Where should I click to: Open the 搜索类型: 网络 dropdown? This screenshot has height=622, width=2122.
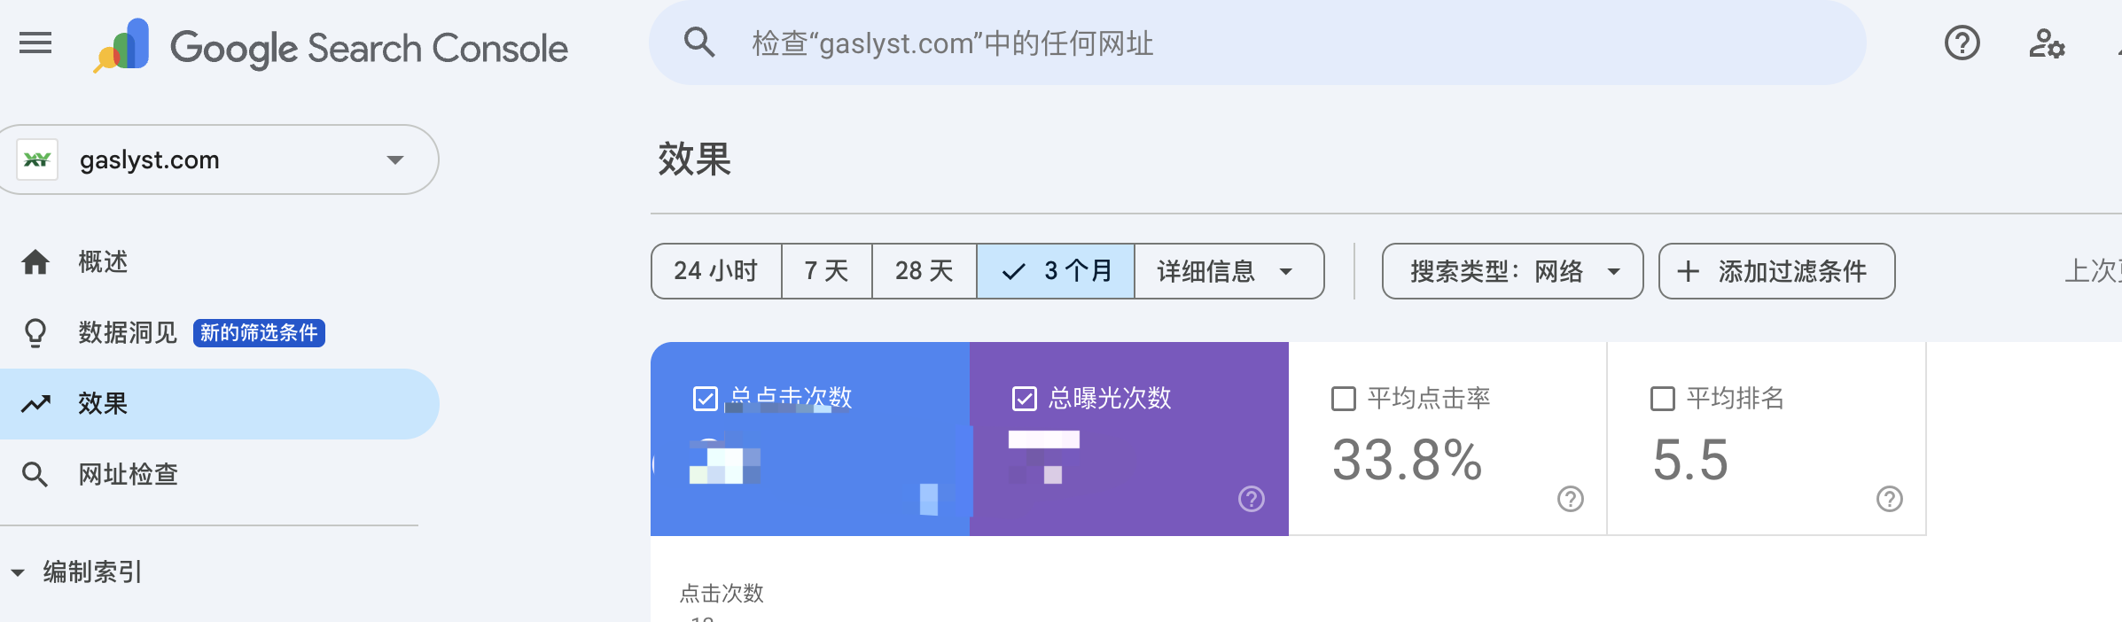point(1512,271)
